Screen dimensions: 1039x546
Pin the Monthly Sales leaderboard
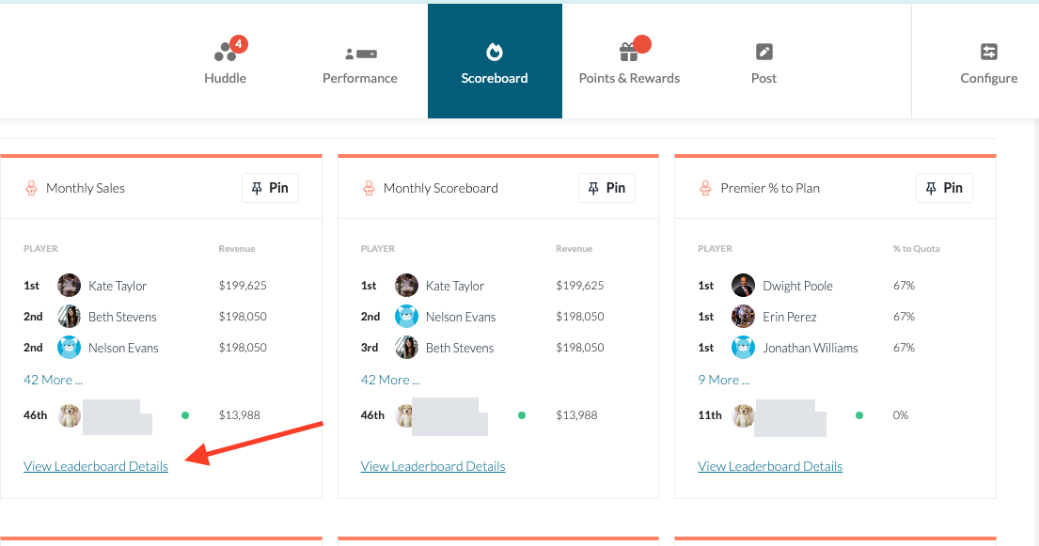click(x=271, y=188)
